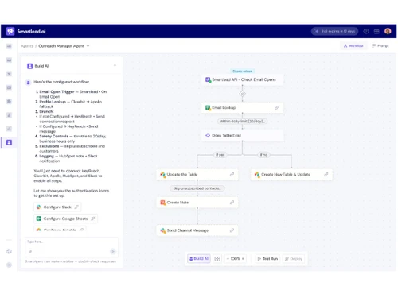Select the highlighted agents sidebar icon
The image size is (398, 298).
(9, 142)
